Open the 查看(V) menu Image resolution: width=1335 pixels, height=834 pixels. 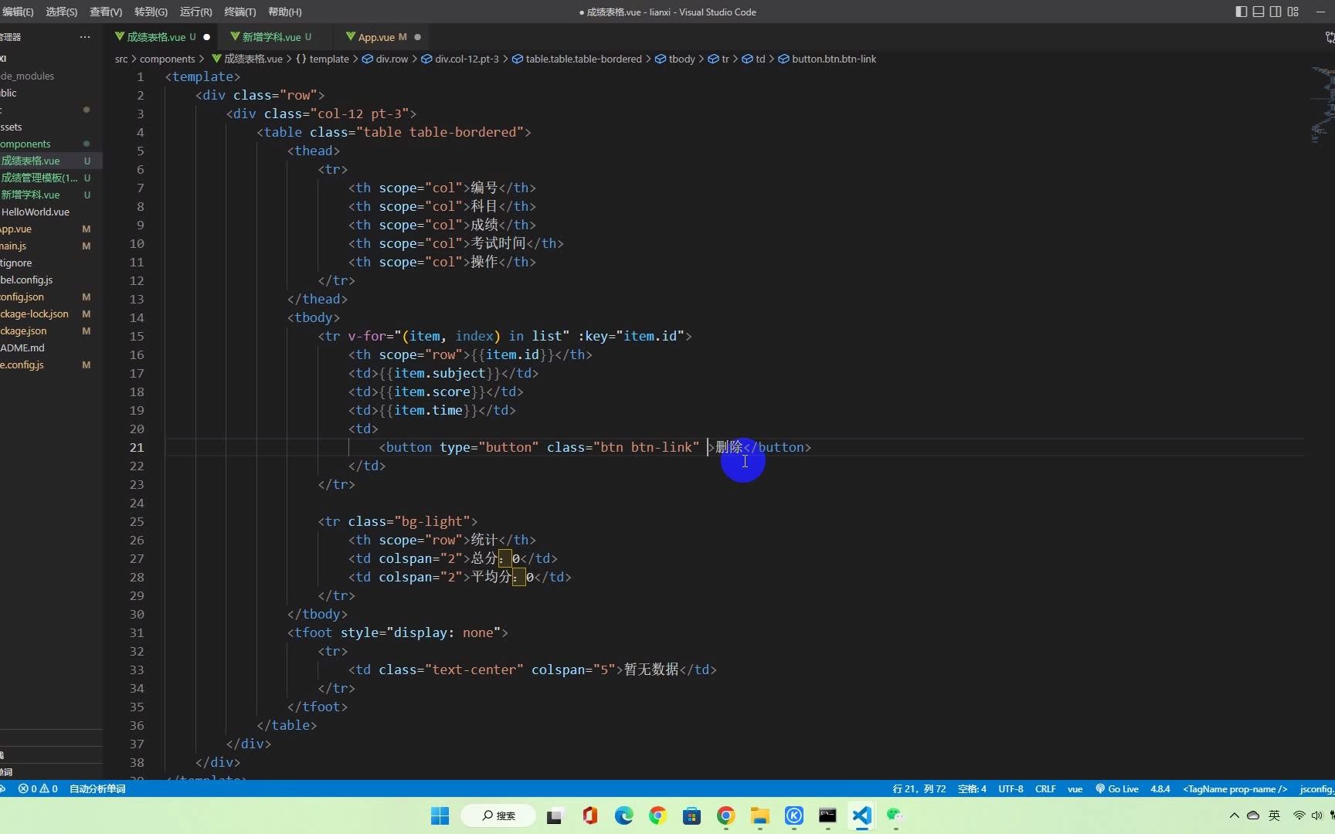pyautogui.click(x=106, y=12)
